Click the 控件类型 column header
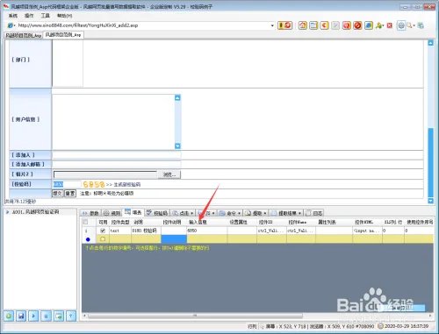This screenshot has width=439, height=334. coord(120,222)
